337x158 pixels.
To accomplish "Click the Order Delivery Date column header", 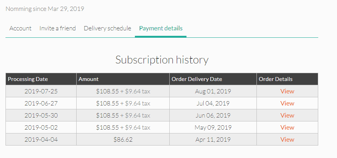I will point(213,79).
